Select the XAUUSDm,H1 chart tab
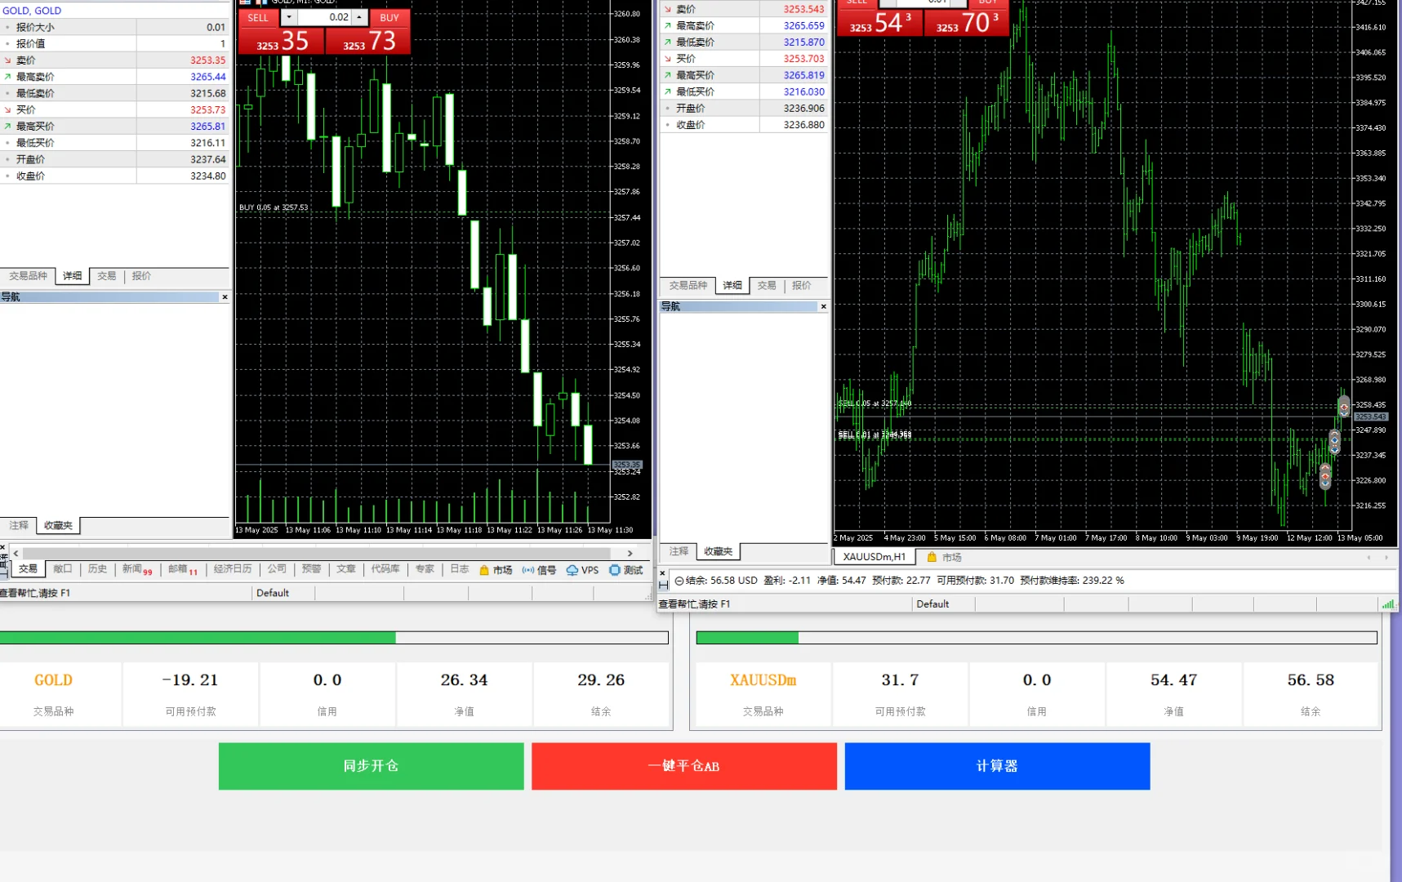 [874, 557]
